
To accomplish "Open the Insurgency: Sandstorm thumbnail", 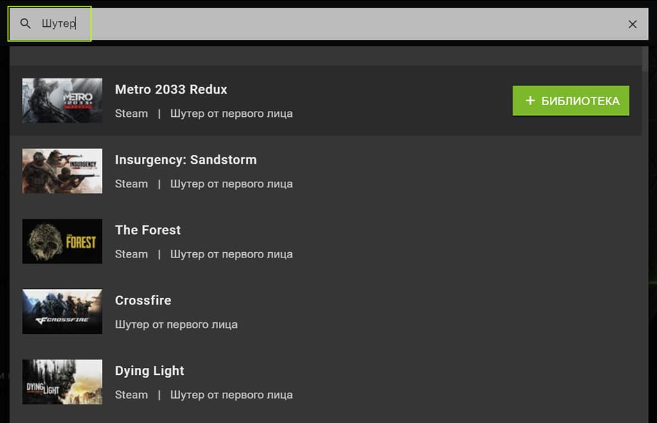I will tap(62, 171).
